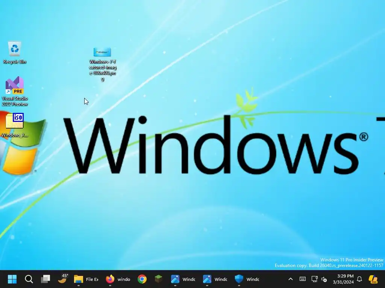This screenshot has height=288, width=385.
Task: Open the weather widget showing 45°
Action: (63, 279)
